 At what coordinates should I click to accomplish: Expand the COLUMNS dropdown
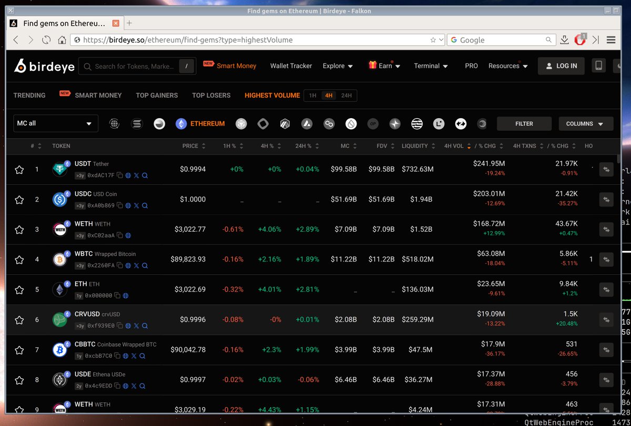(x=586, y=123)
